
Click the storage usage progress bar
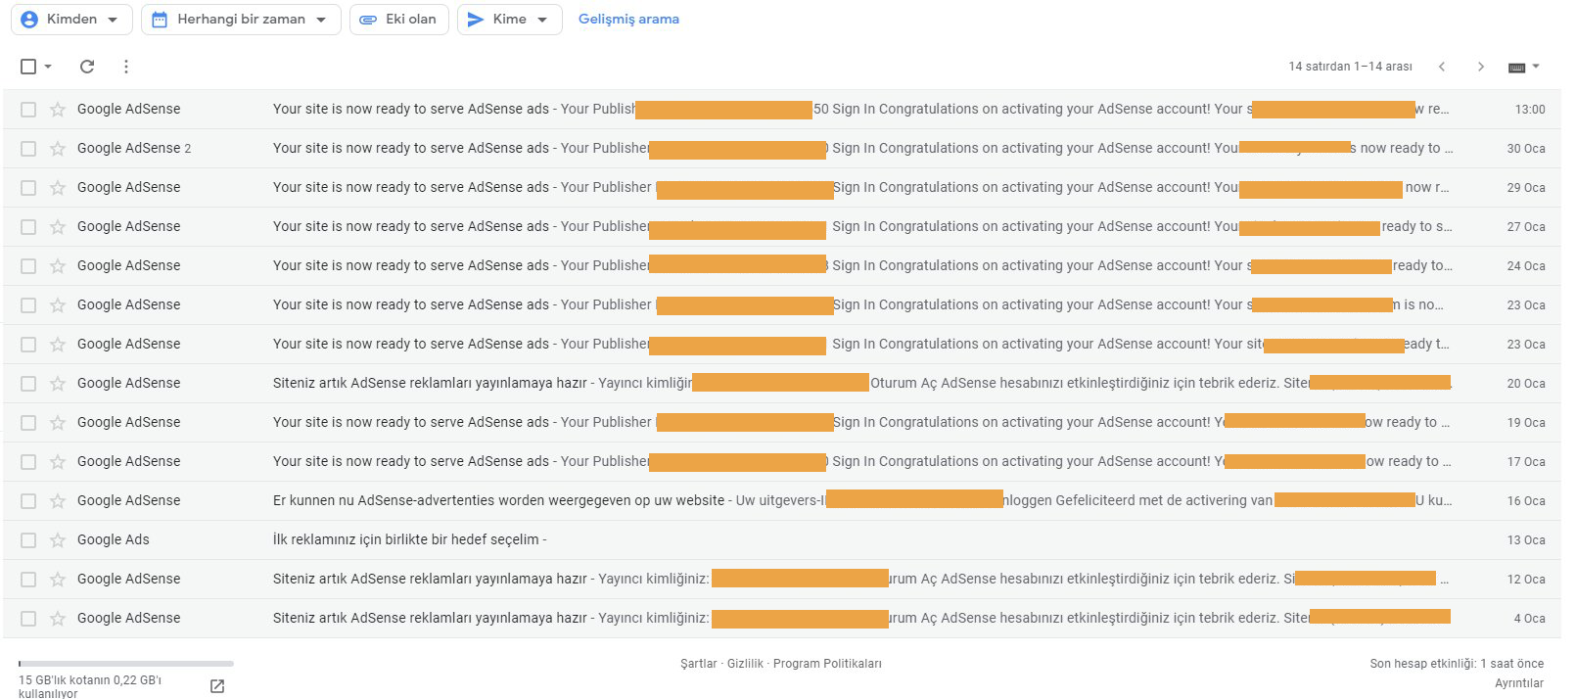[126, 664]
